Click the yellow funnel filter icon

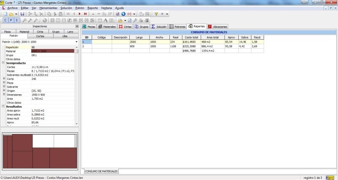(x=156, y=14)
